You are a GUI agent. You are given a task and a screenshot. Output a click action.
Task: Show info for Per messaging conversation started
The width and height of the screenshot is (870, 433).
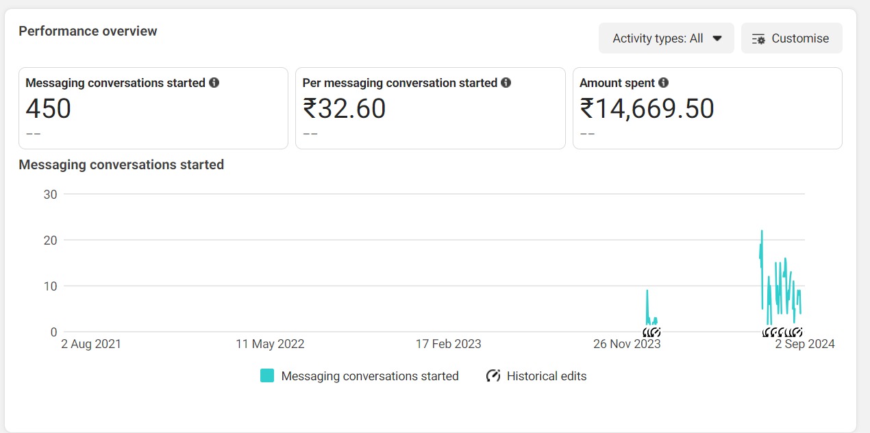coord(506,83)
